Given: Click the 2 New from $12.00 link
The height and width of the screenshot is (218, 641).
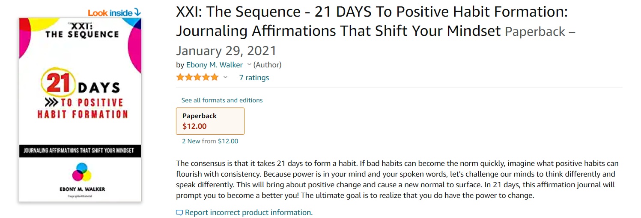Looking at the screenshot, I should click(x=210, y=141).
